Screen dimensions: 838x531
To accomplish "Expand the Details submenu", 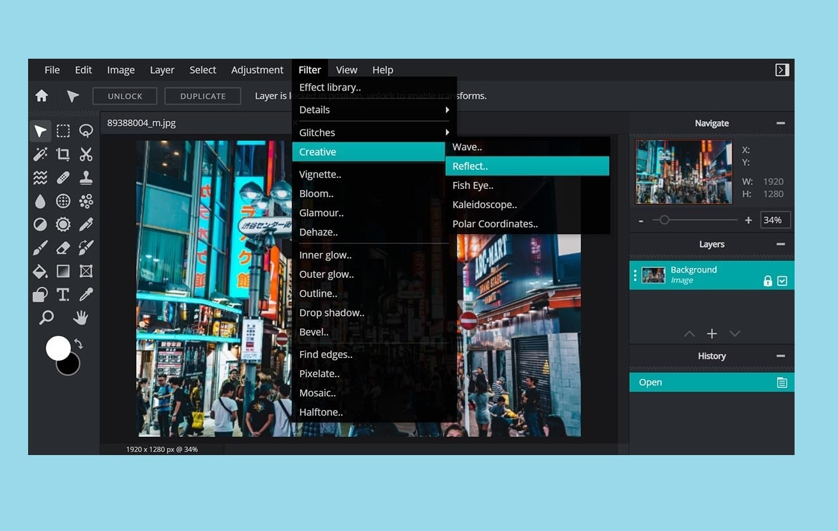I will 374,110.
